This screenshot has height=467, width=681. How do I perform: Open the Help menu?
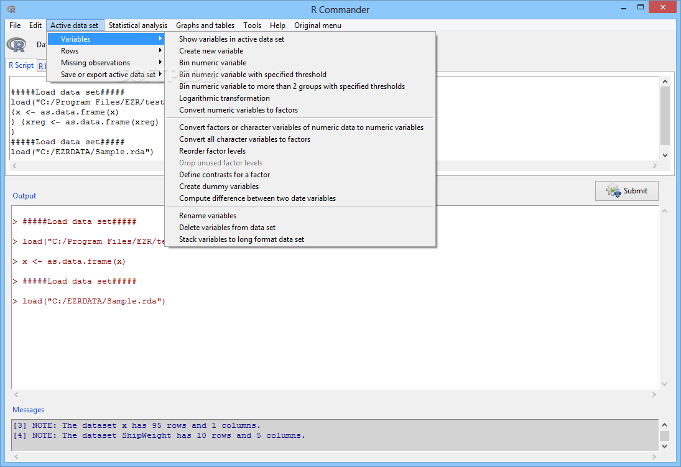[x=277, y=25]
